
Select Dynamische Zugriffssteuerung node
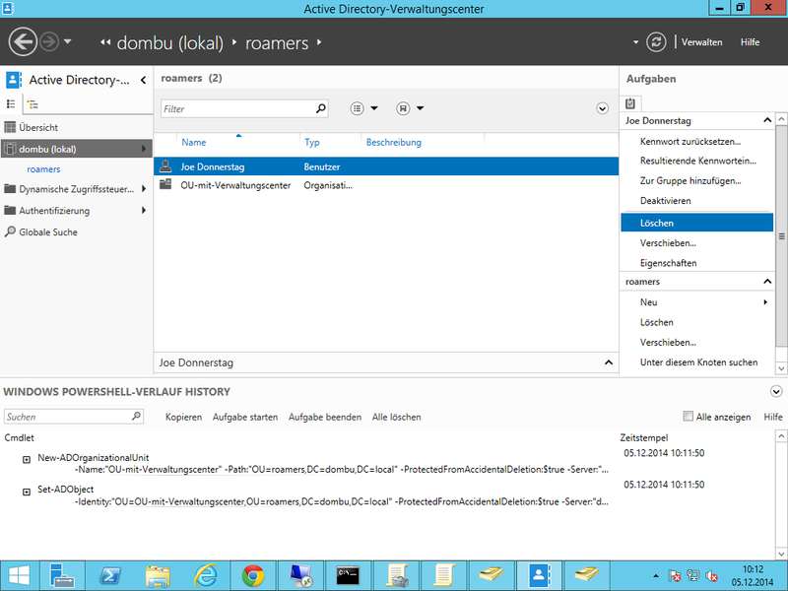click(x=76, y=189)
